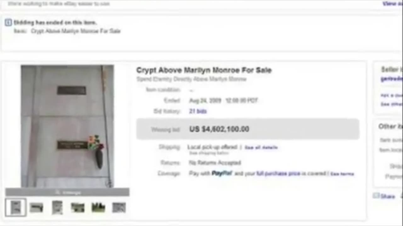Click the PayPal logo in Coverage row
This screenshot has height=226, width=403.
(222, 173)
